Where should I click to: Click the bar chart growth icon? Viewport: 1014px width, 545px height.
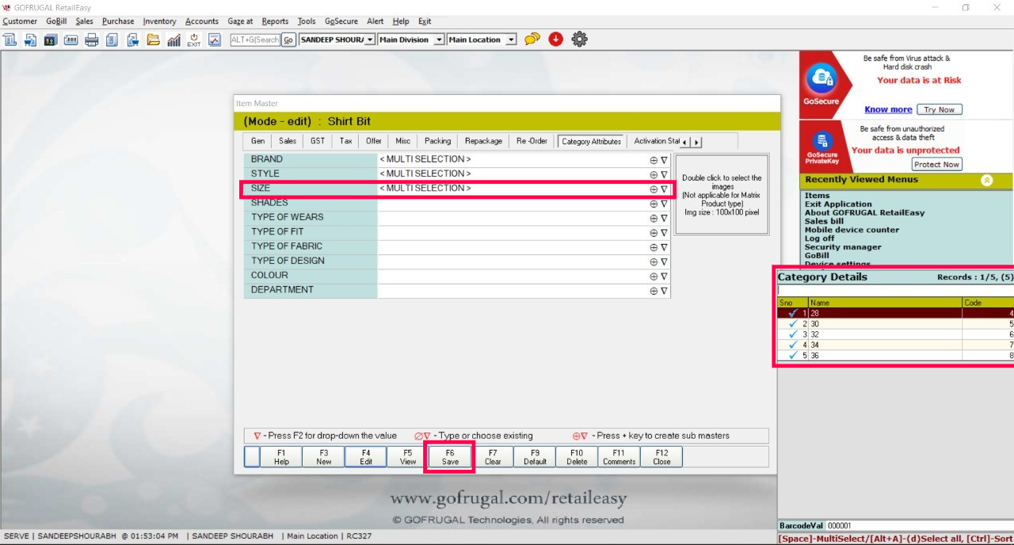pyautogui.click(x=173, y=40)
